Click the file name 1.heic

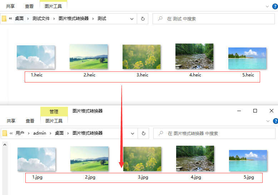click(x=37, y=75)
